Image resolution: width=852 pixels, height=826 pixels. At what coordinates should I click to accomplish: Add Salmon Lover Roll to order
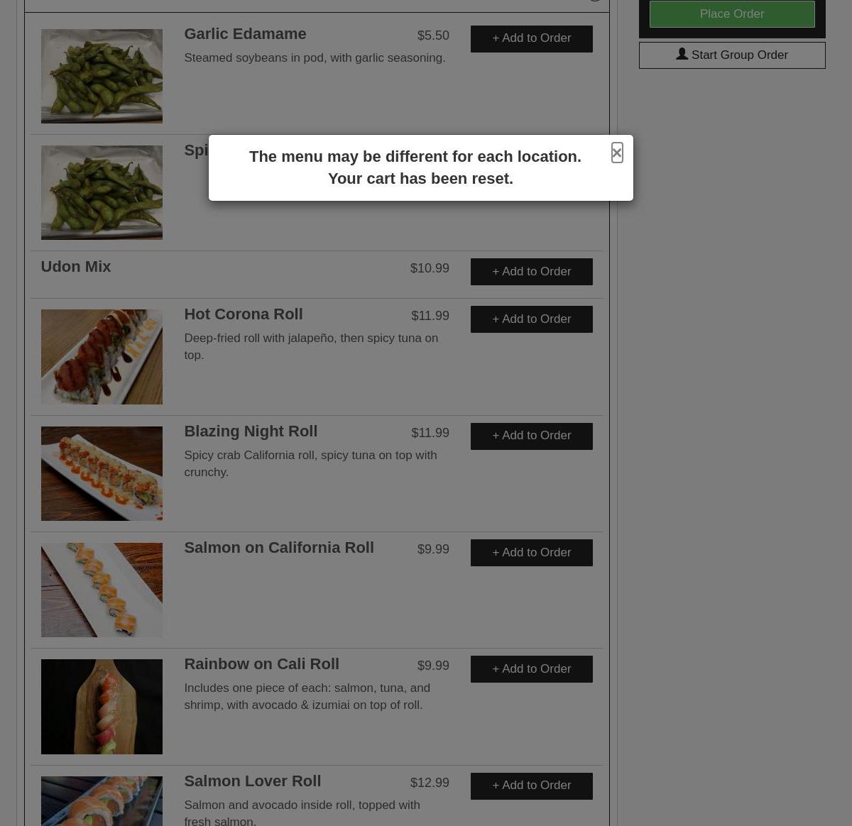(x=532, y=786)
